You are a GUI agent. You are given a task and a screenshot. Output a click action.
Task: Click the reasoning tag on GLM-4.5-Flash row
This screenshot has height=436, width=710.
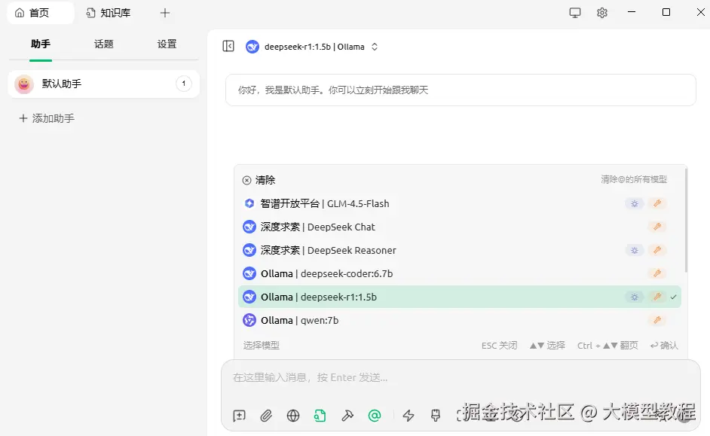point(635,203)
